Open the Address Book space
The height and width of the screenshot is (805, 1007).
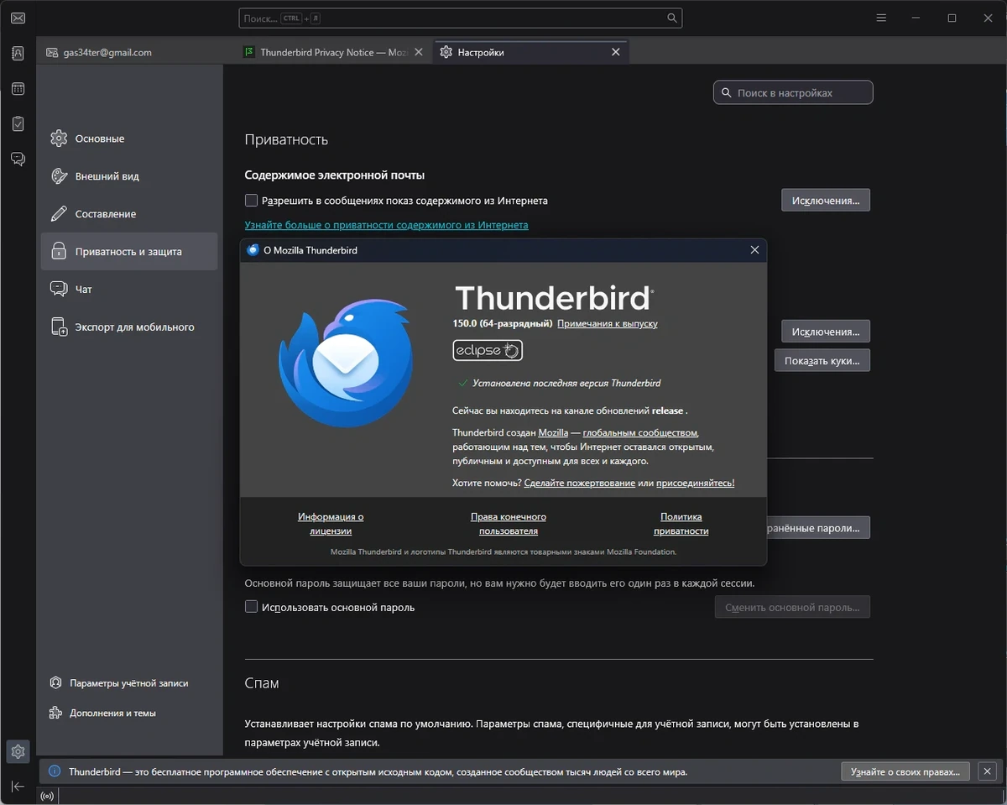pos(18,53)
